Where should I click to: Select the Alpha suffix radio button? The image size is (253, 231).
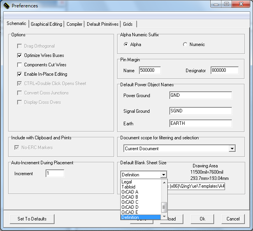[126, 44]
